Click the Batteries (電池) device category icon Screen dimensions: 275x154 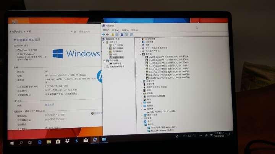tap(145, 100)
